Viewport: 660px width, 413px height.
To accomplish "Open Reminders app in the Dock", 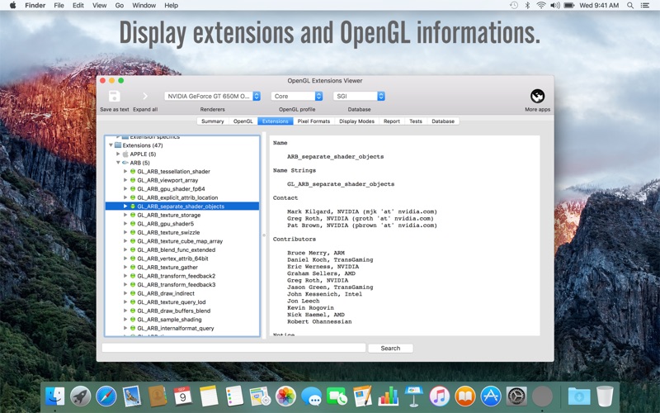I will click(234, 396).
